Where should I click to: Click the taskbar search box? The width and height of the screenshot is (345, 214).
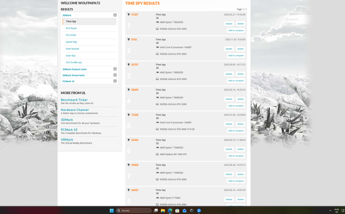click(x=134, y=211)
